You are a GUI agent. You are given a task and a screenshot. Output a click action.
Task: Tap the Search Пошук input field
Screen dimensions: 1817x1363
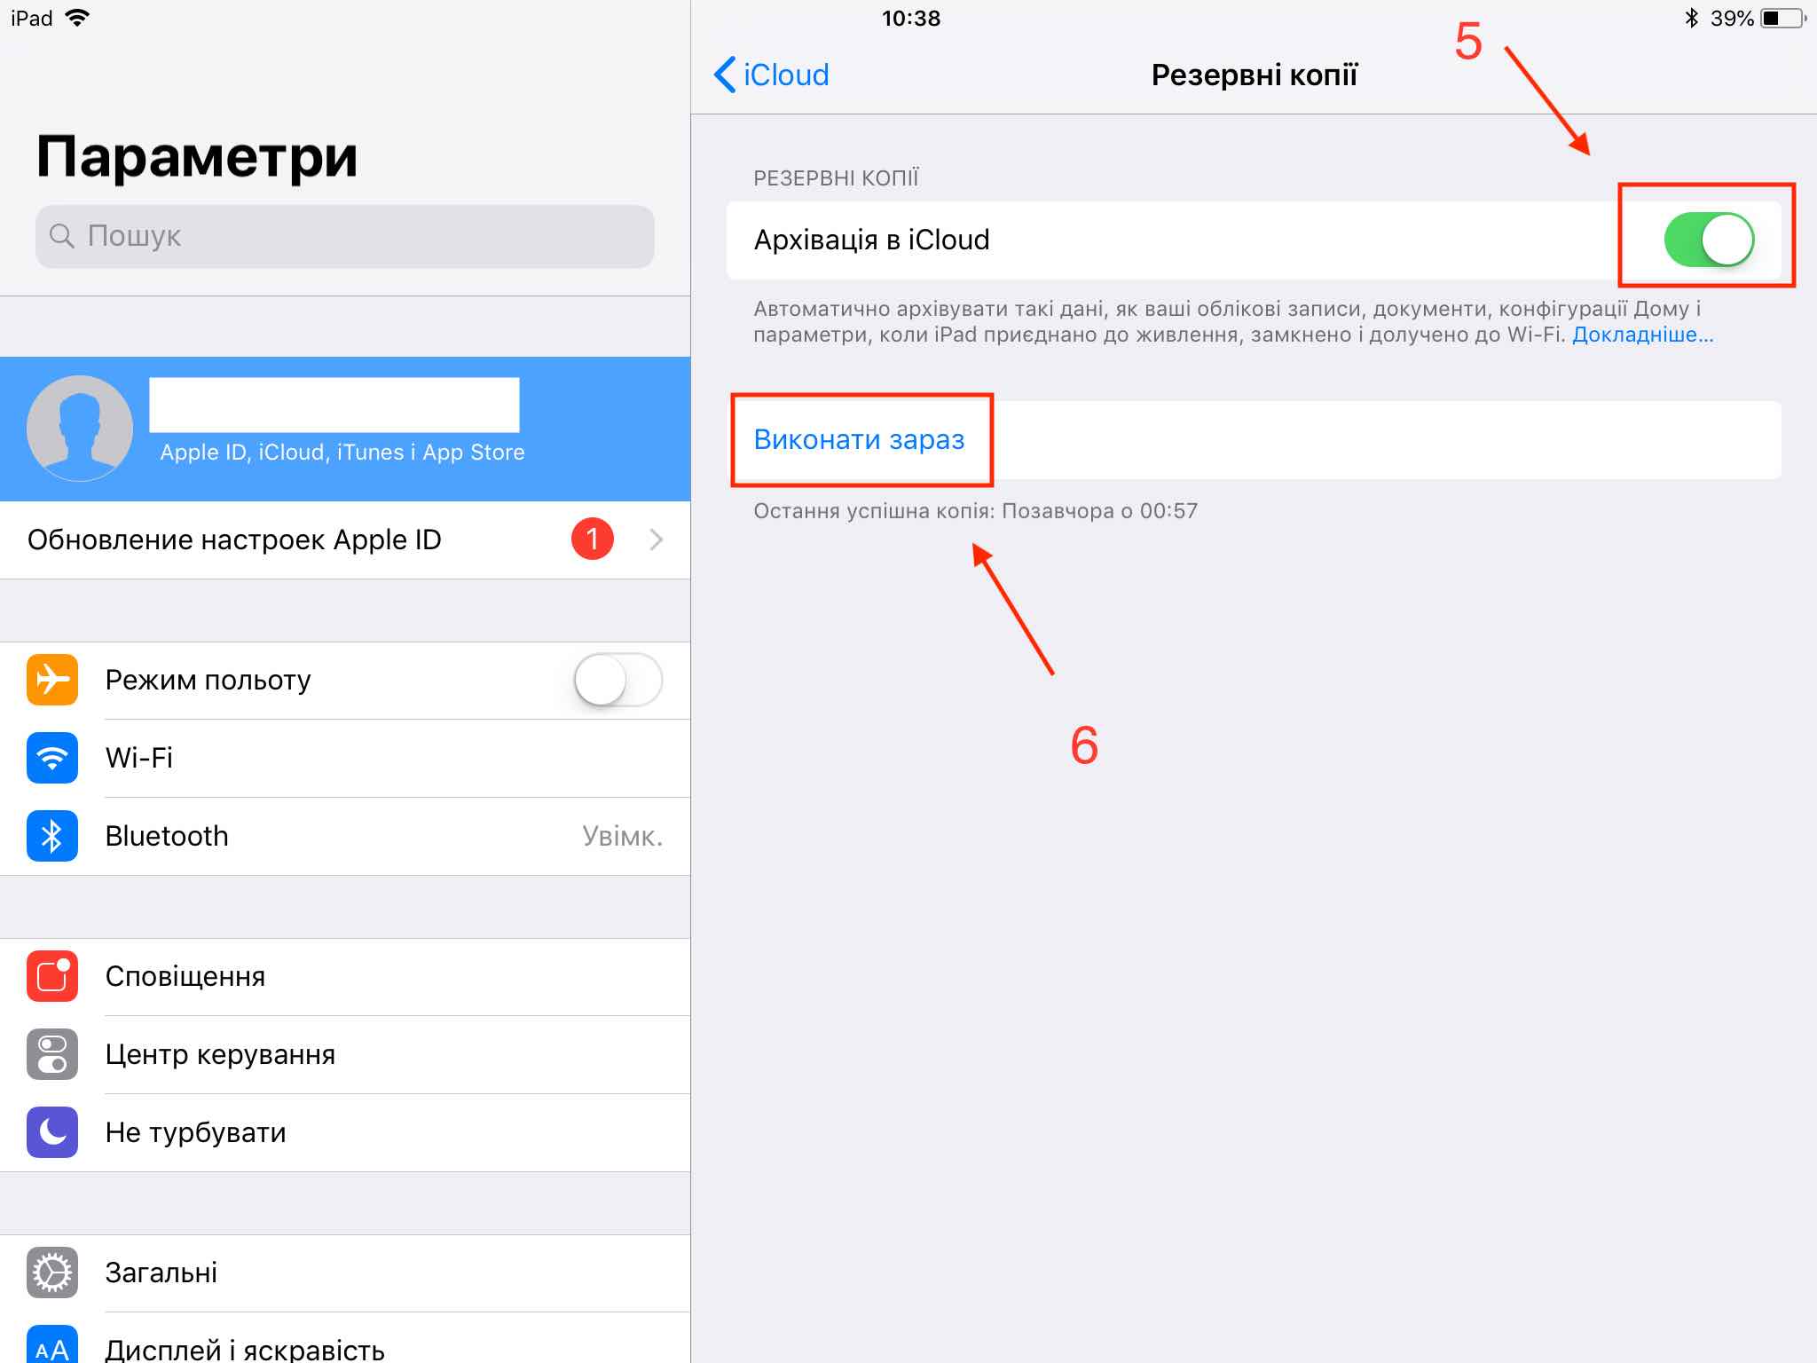(x=336, y=238)
